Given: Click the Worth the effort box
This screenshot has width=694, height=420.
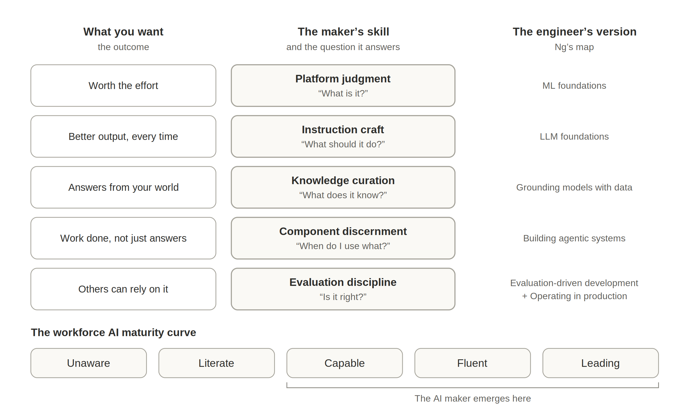Looking at the screenshot, I should pyautogui.click(x=123, y=86).
